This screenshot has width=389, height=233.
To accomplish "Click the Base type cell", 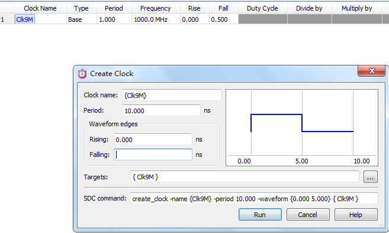I will [81, 19].
